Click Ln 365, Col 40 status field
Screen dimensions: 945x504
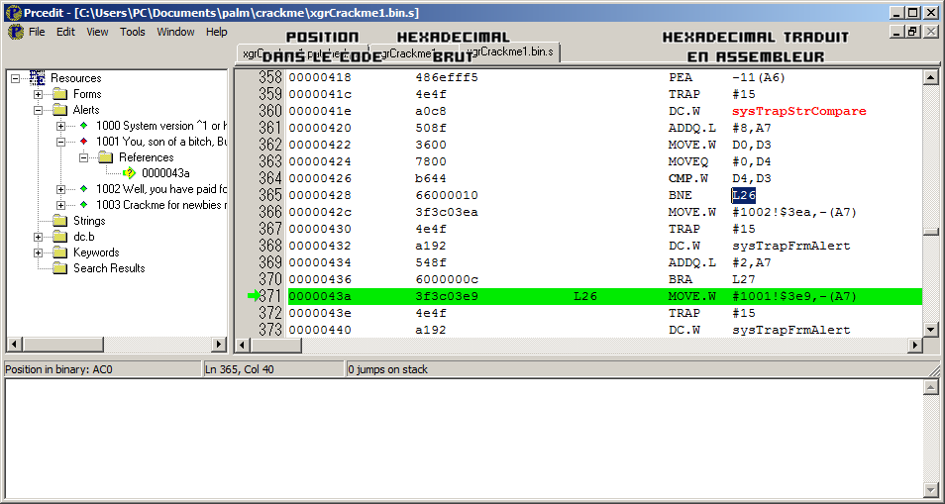point(273,369)
